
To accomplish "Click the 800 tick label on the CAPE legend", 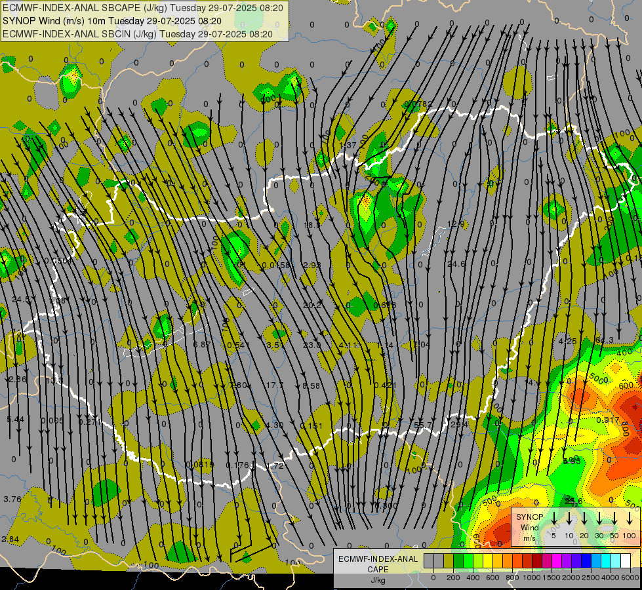I will click(x=512, y=578).
